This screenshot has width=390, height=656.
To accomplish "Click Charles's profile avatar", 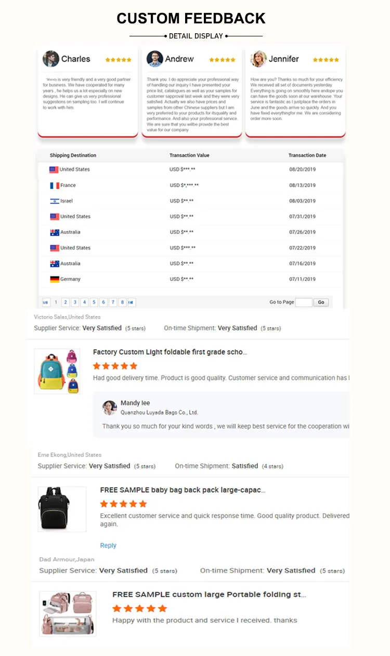I will pyautogui.click(x=50, y=59).
